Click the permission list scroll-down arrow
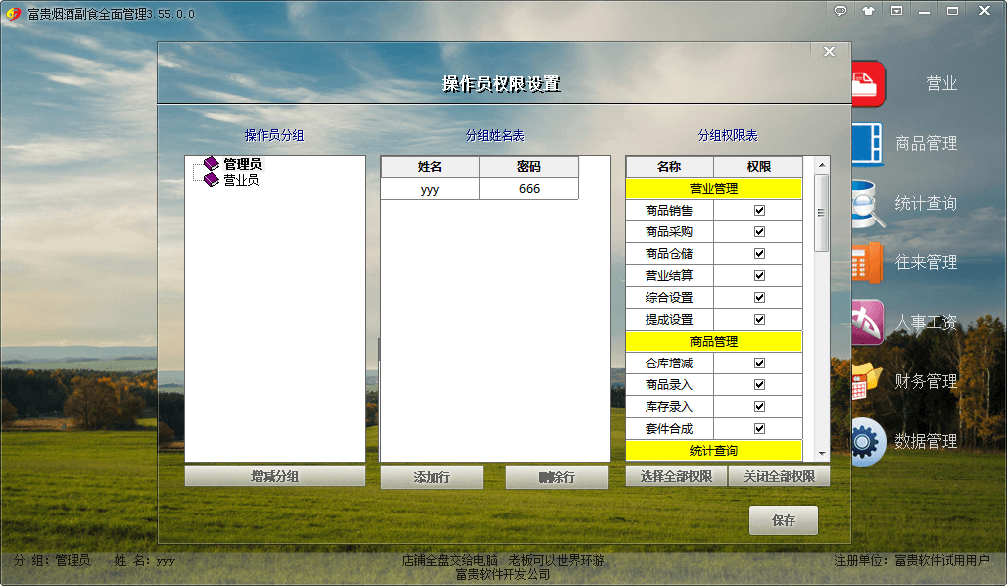Image resolution: width=1007 pixels, height=586 pixels. (x=821, y=453)
